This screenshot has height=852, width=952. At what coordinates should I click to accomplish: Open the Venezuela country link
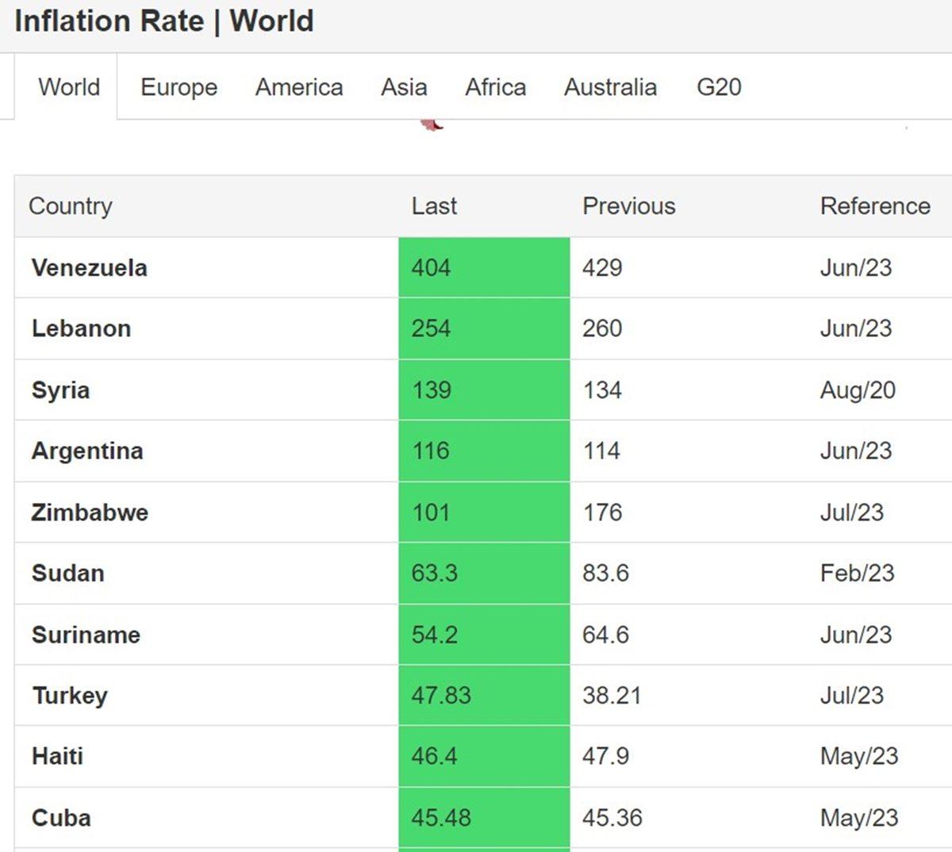[x=89, y=268]
